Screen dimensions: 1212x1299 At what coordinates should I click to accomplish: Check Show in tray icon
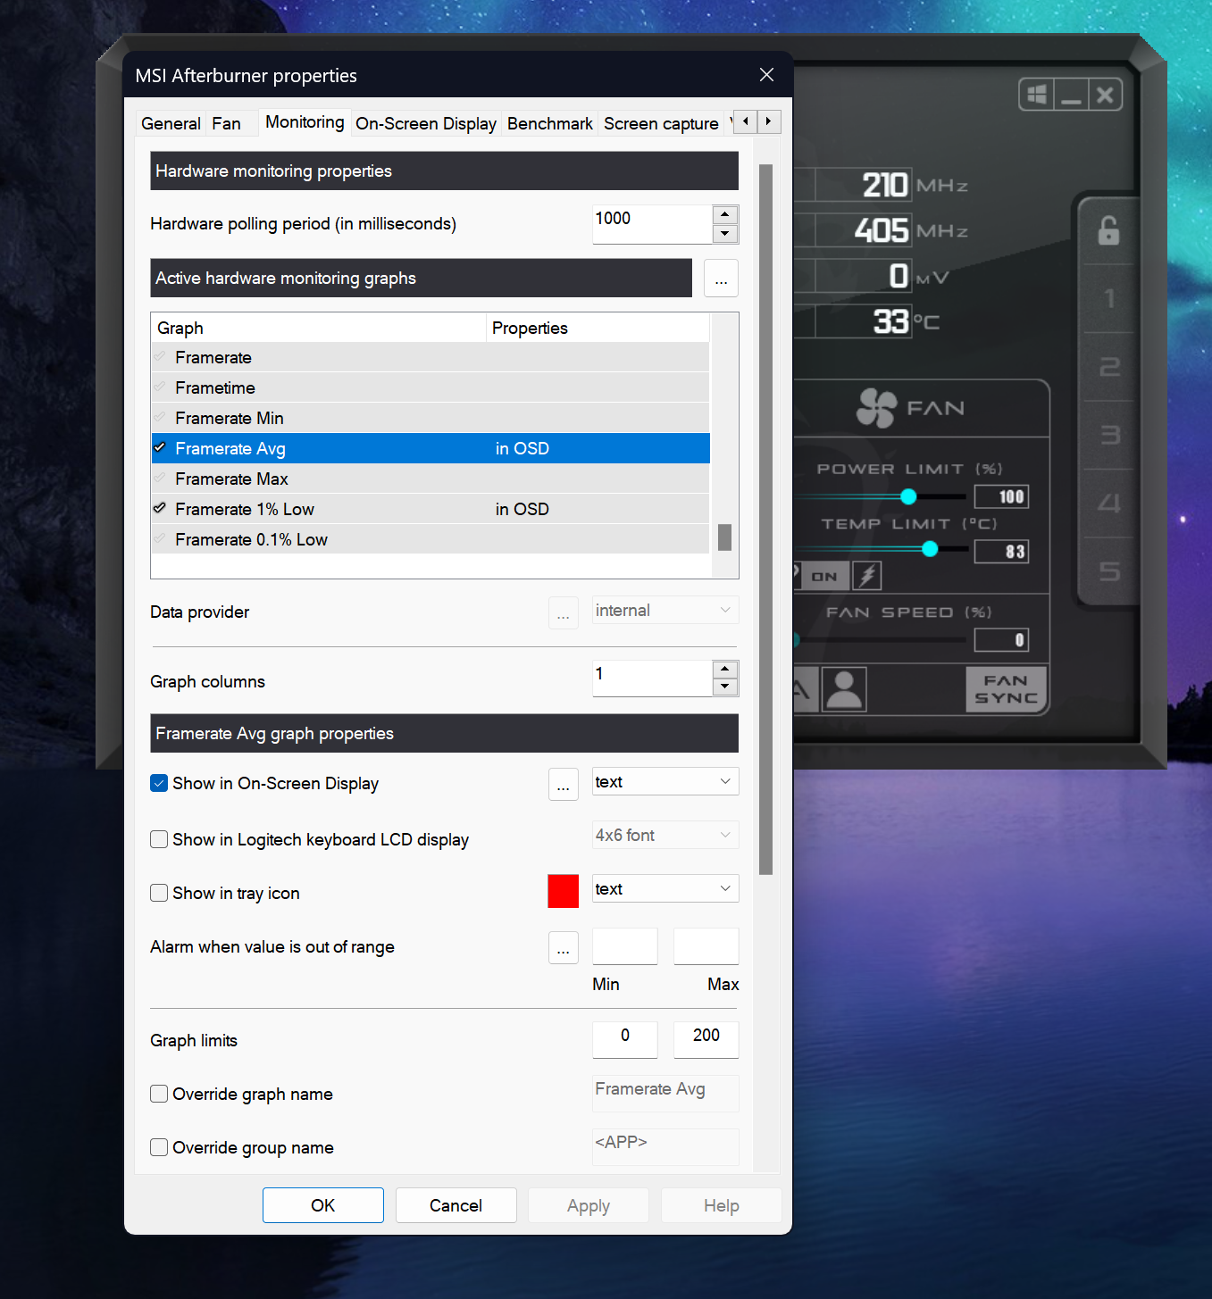pos(159,893)
